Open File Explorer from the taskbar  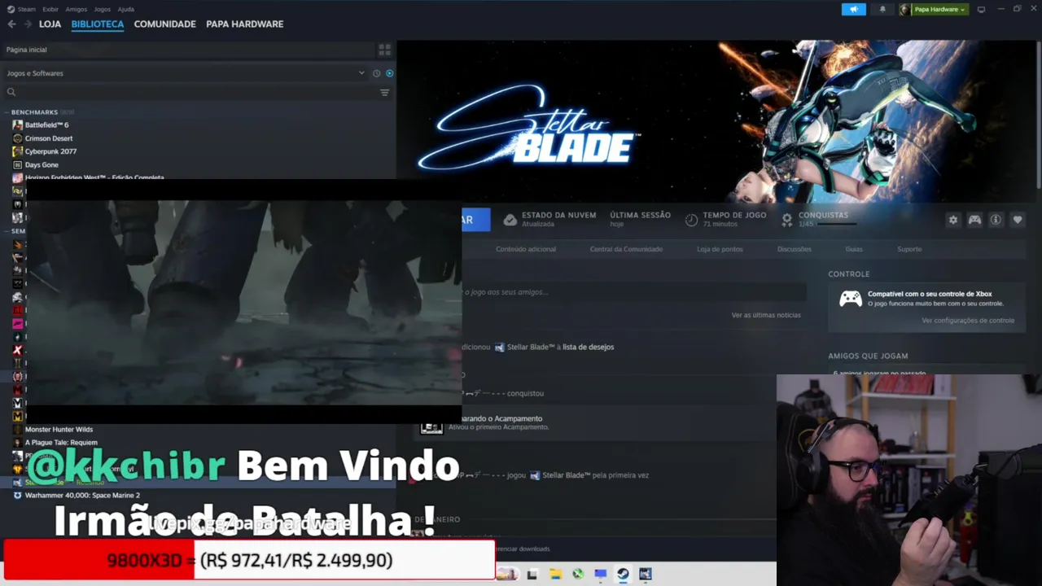tap(555, 574)
